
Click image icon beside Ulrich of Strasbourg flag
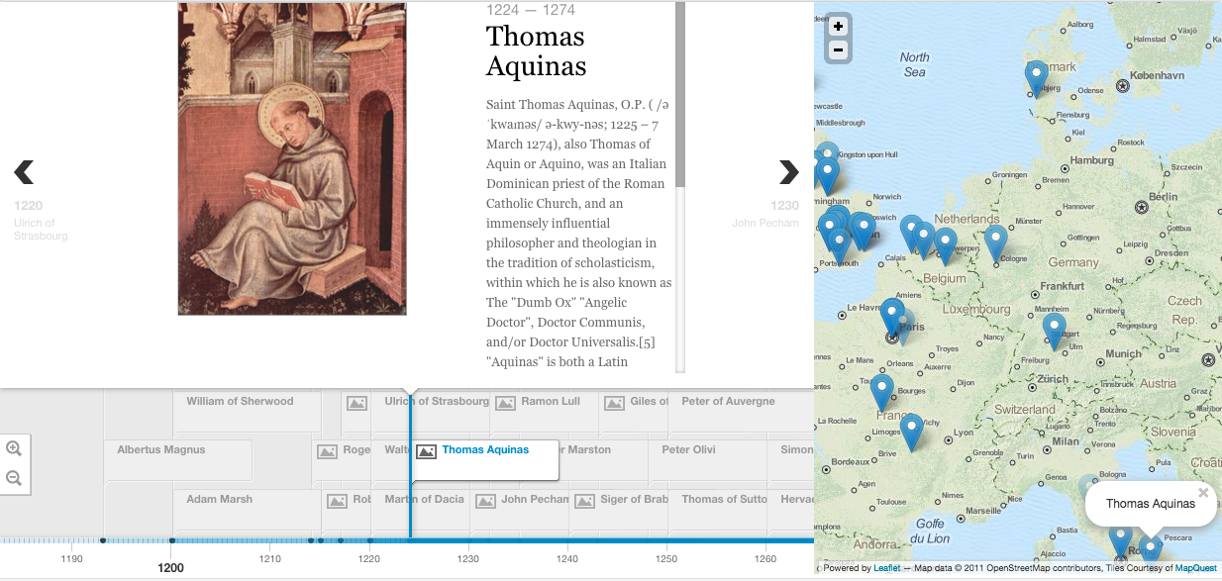(356, 403)
